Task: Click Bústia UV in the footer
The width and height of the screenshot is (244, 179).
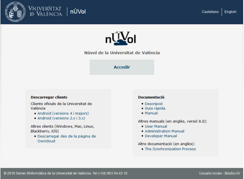Action: point(232,173)
